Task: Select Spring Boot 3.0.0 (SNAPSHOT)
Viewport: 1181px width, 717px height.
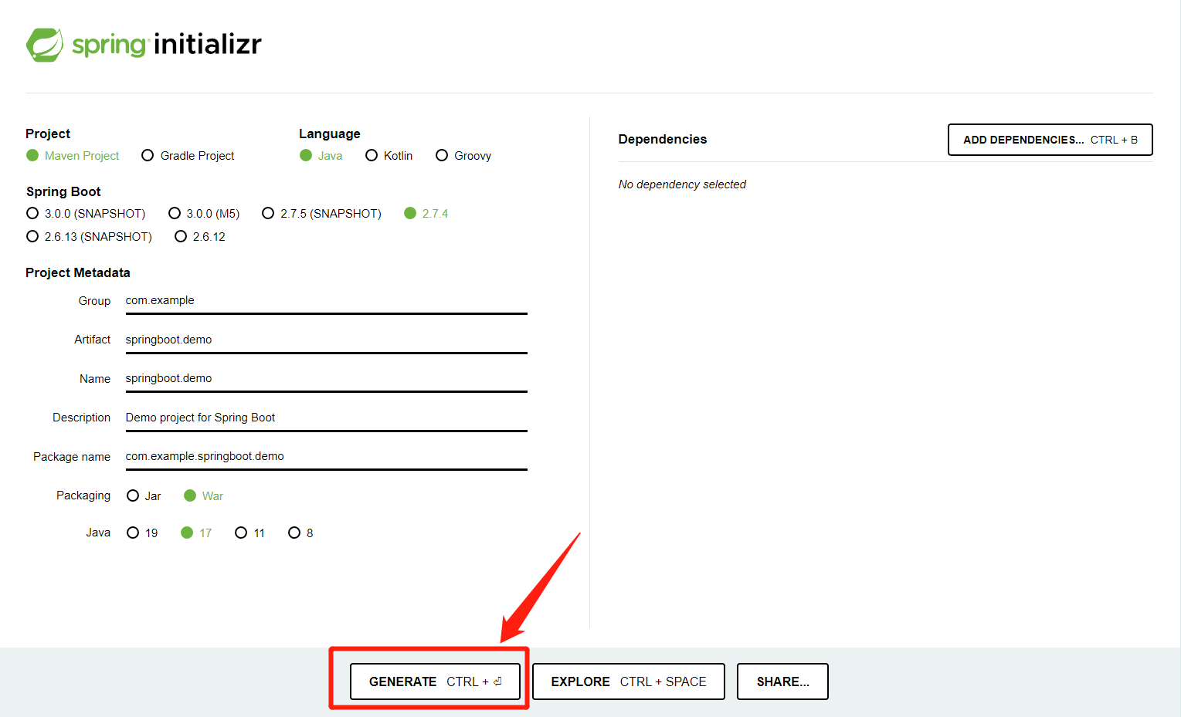Action: tap(86, 214)
